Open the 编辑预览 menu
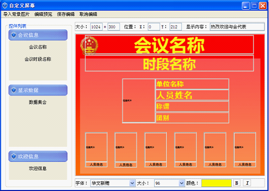The height and width of the screenshot is (191, 269). [x=43, y=14]
